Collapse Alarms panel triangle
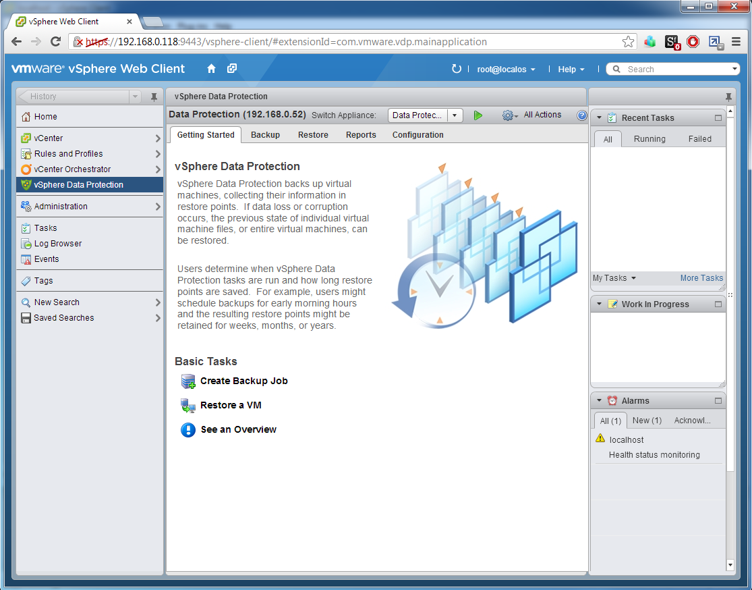The height and width of the screenshot is (590, 752). click(599, 400)
